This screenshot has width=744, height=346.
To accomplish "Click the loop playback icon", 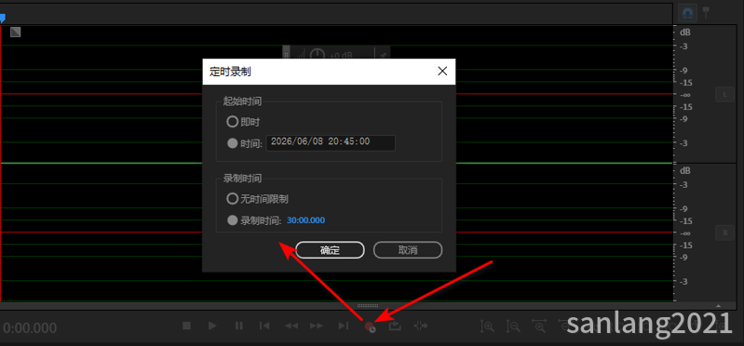I will pos(395,326).
